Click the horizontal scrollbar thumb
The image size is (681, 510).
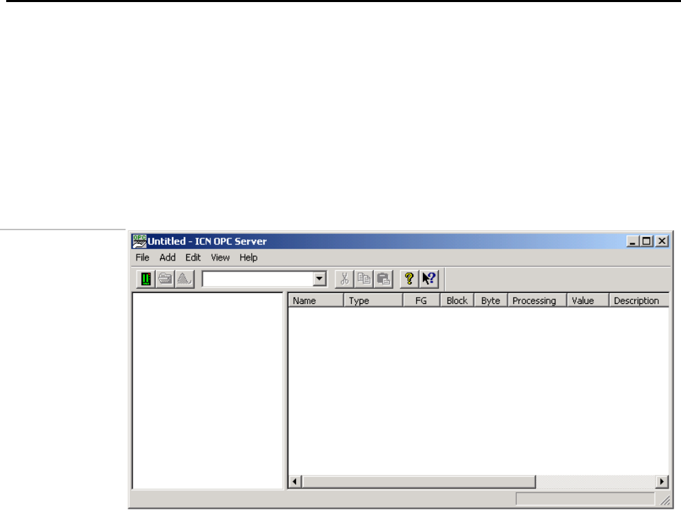coord(419,481)
